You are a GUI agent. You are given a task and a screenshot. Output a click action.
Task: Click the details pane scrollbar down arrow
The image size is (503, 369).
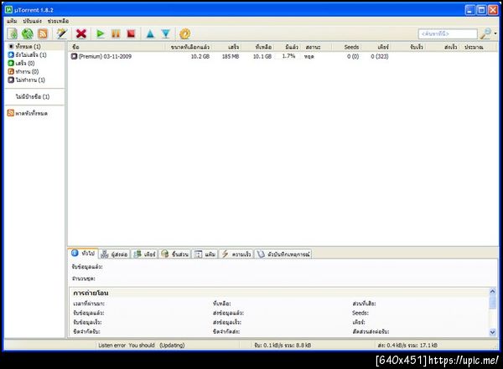[x=493, y=332]
